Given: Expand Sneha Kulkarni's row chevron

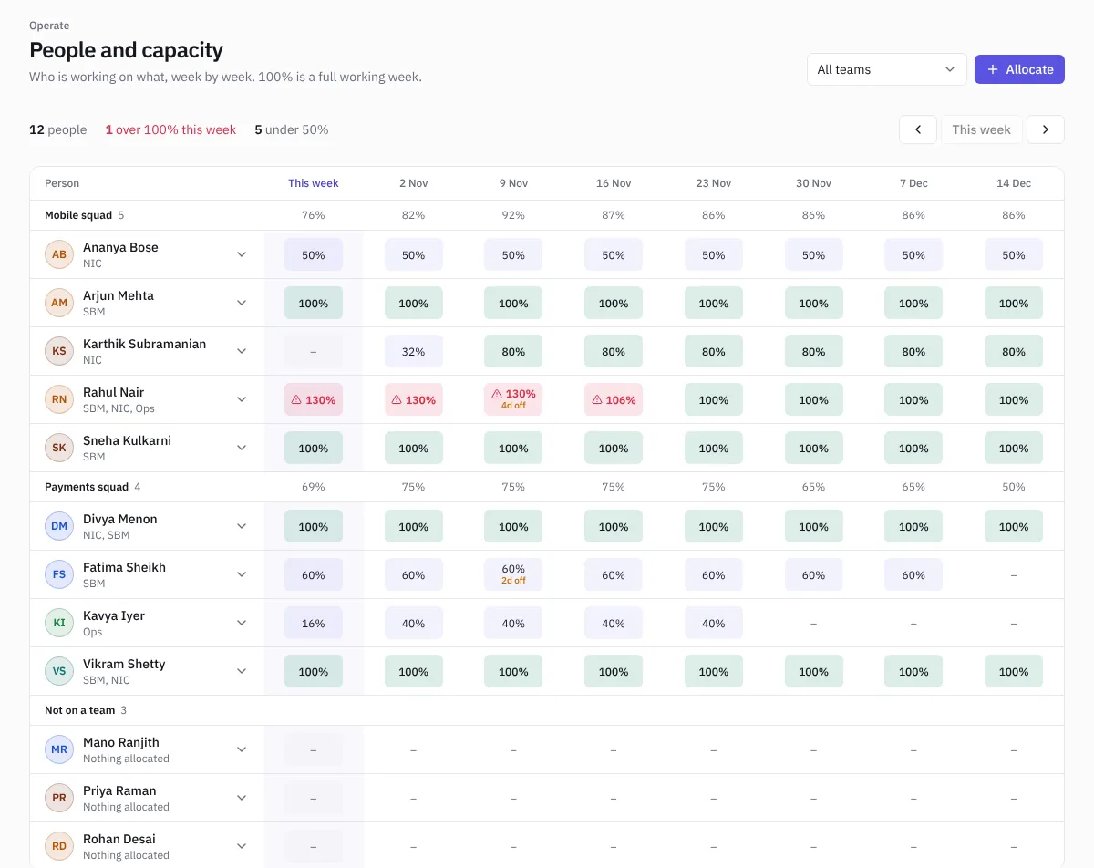Looking at the screenshot, I should click(x=242, y=448).
